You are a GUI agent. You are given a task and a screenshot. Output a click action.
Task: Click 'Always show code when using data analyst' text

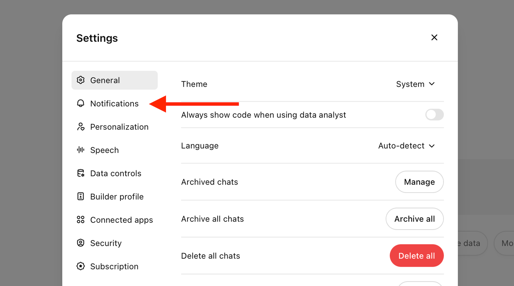[x=264, y=115]
